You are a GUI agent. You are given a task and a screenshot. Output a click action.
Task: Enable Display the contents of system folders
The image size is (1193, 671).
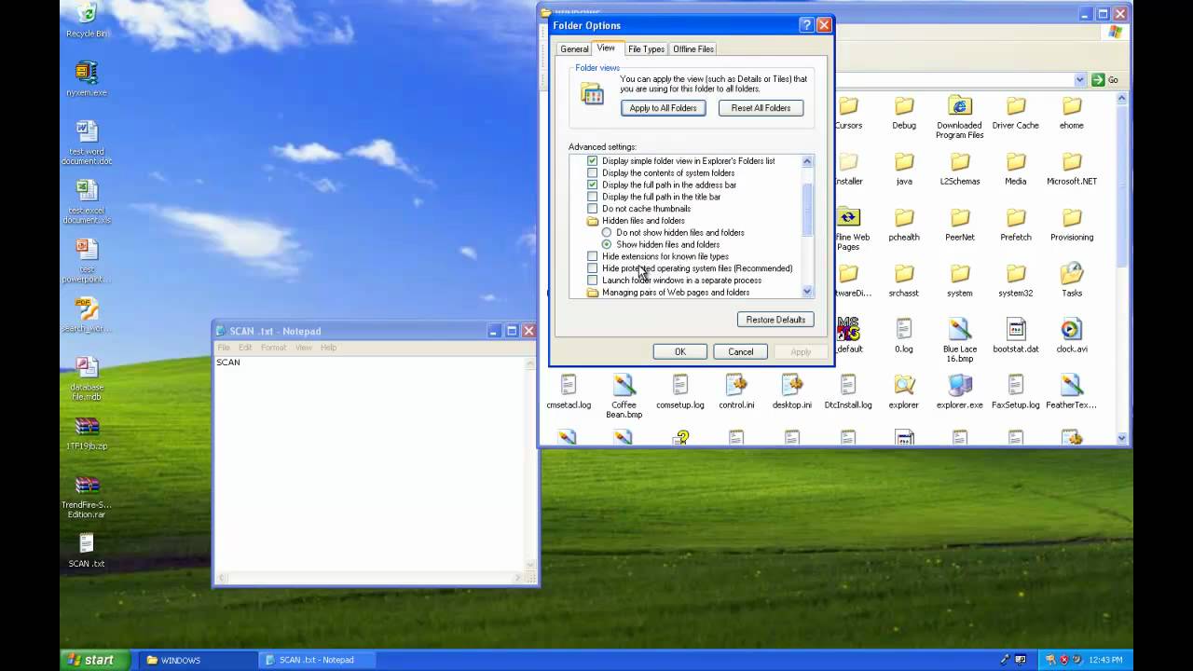coord(592,172)
